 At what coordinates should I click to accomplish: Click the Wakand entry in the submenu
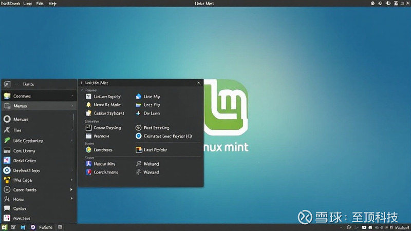(x=151, y=164)
